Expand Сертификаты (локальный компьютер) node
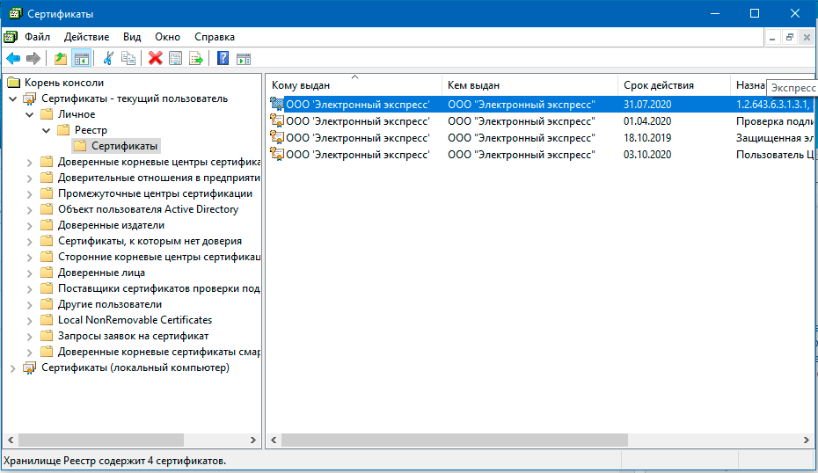Image resolution: width=818 pixels, height=473 pixels. coord(12,367)
